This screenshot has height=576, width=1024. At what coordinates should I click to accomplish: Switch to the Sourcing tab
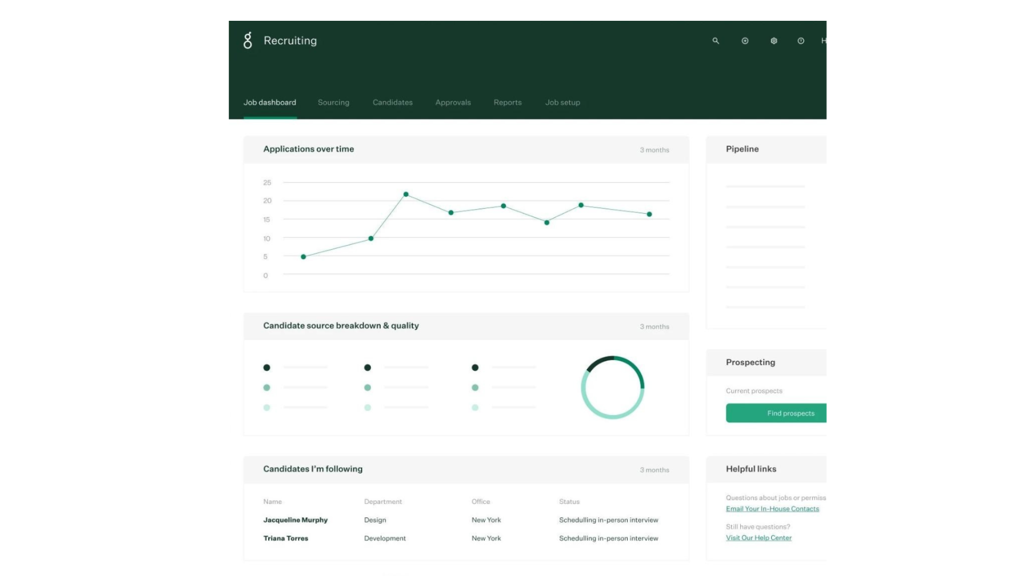(333, 102)
